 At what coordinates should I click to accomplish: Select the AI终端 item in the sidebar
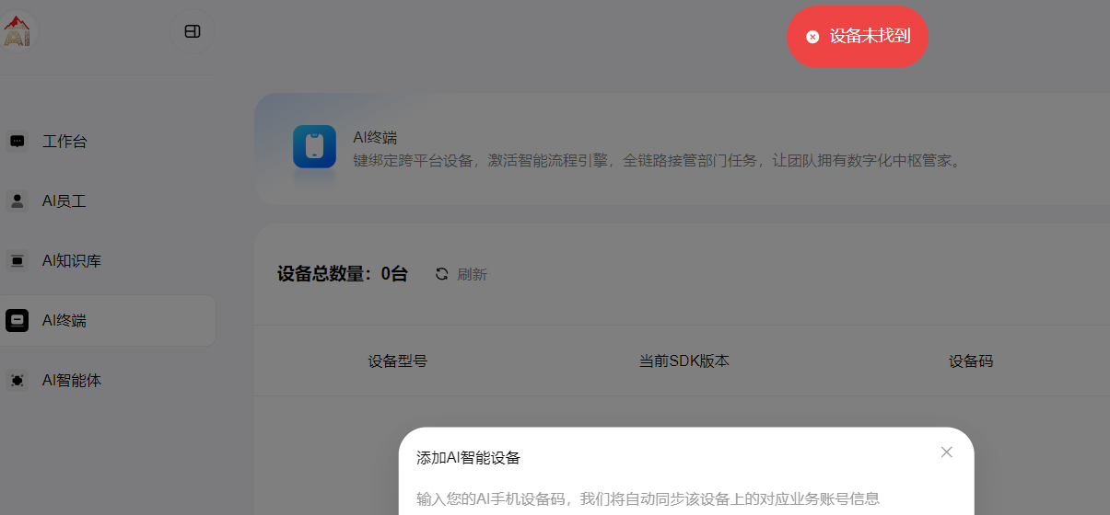pyautogui.click(x=108, y=321)
